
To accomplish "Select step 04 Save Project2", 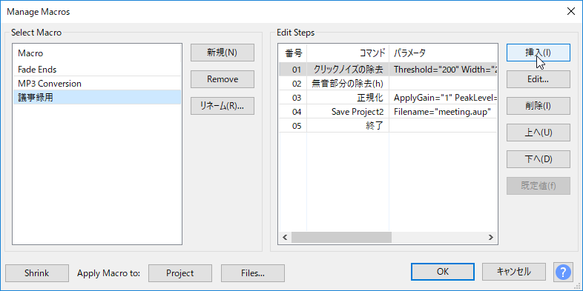I will (x=387, y=111).
